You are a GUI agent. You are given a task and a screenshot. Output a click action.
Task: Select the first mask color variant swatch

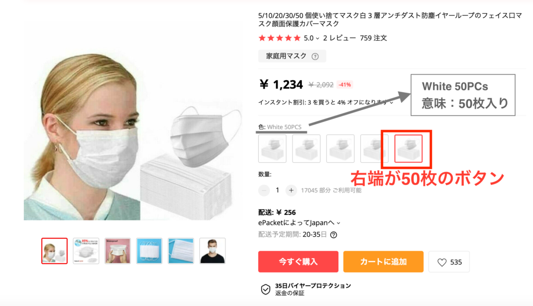272,149
